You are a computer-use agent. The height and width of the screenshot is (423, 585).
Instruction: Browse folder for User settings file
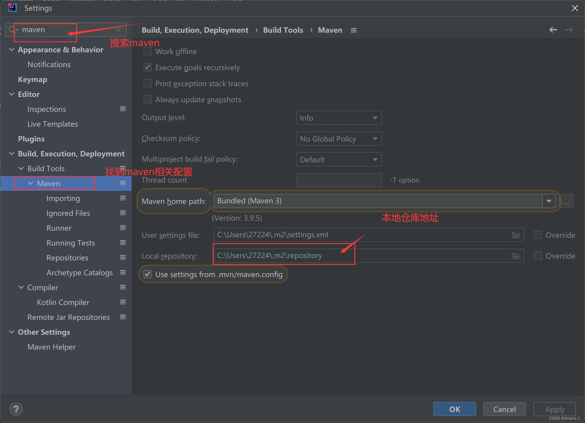click(516, 235)
